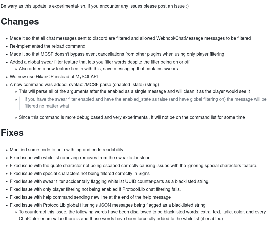Click the help command new line bullet

coord(90,197)
